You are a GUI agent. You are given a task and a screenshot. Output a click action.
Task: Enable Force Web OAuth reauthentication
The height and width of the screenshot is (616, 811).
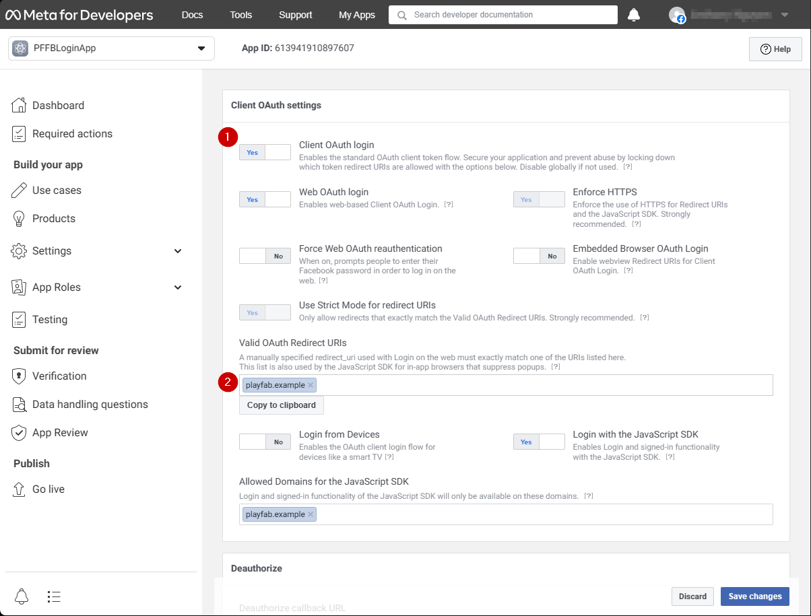(x=265, y=256)
